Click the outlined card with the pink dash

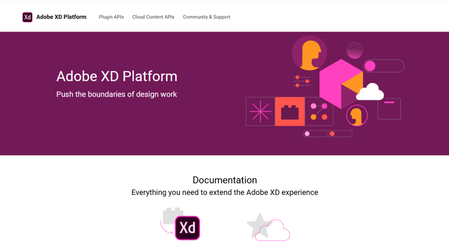[389, 108]
